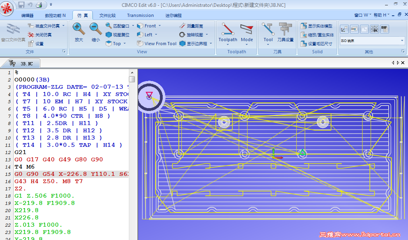Image resolution: width=408 pixels, height=240 pixels.
Task: Click the Save icon in quick access toolbar
Action: click(x=21, y=5)
